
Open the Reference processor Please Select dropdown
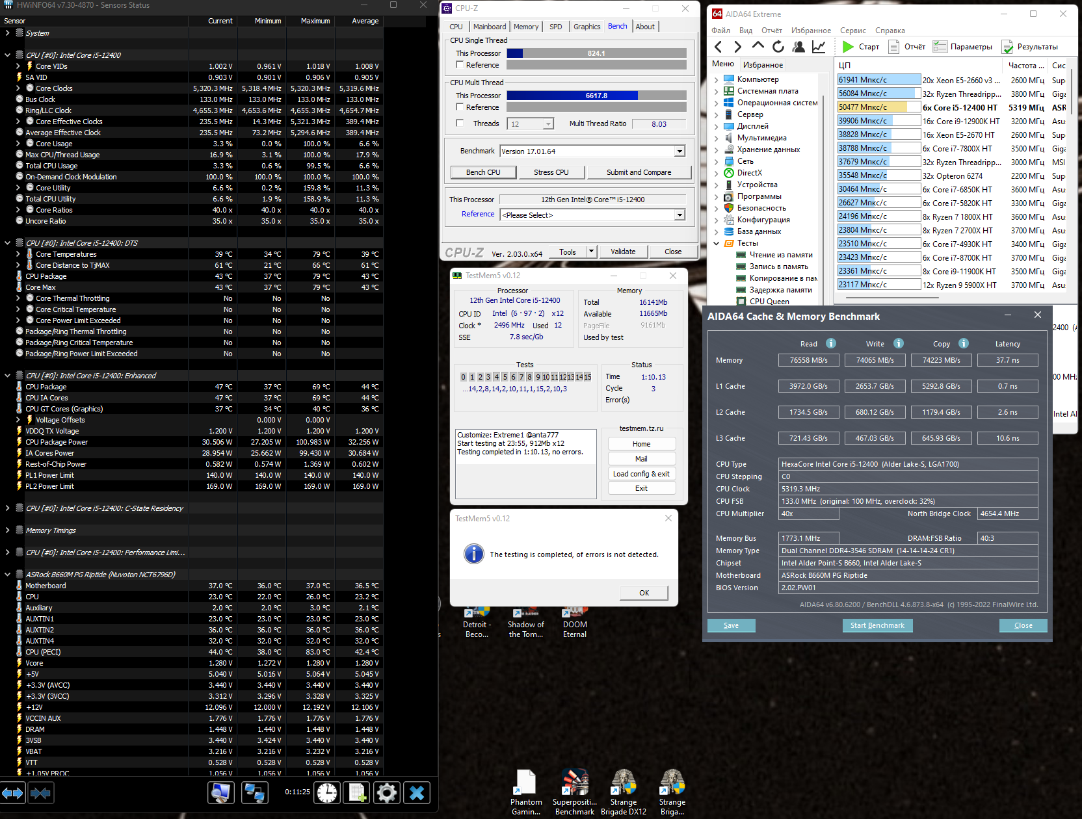[680, 215]
